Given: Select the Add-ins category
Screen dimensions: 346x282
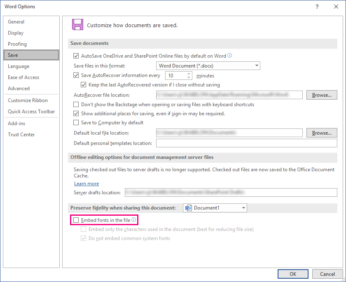Looking at the screenshot, I should point(32,124).
